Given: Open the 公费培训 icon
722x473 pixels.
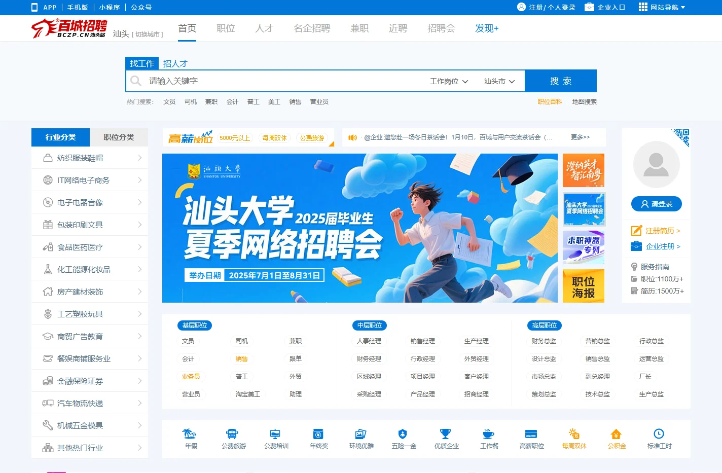Looking at the screenshot, I should 275,434.
